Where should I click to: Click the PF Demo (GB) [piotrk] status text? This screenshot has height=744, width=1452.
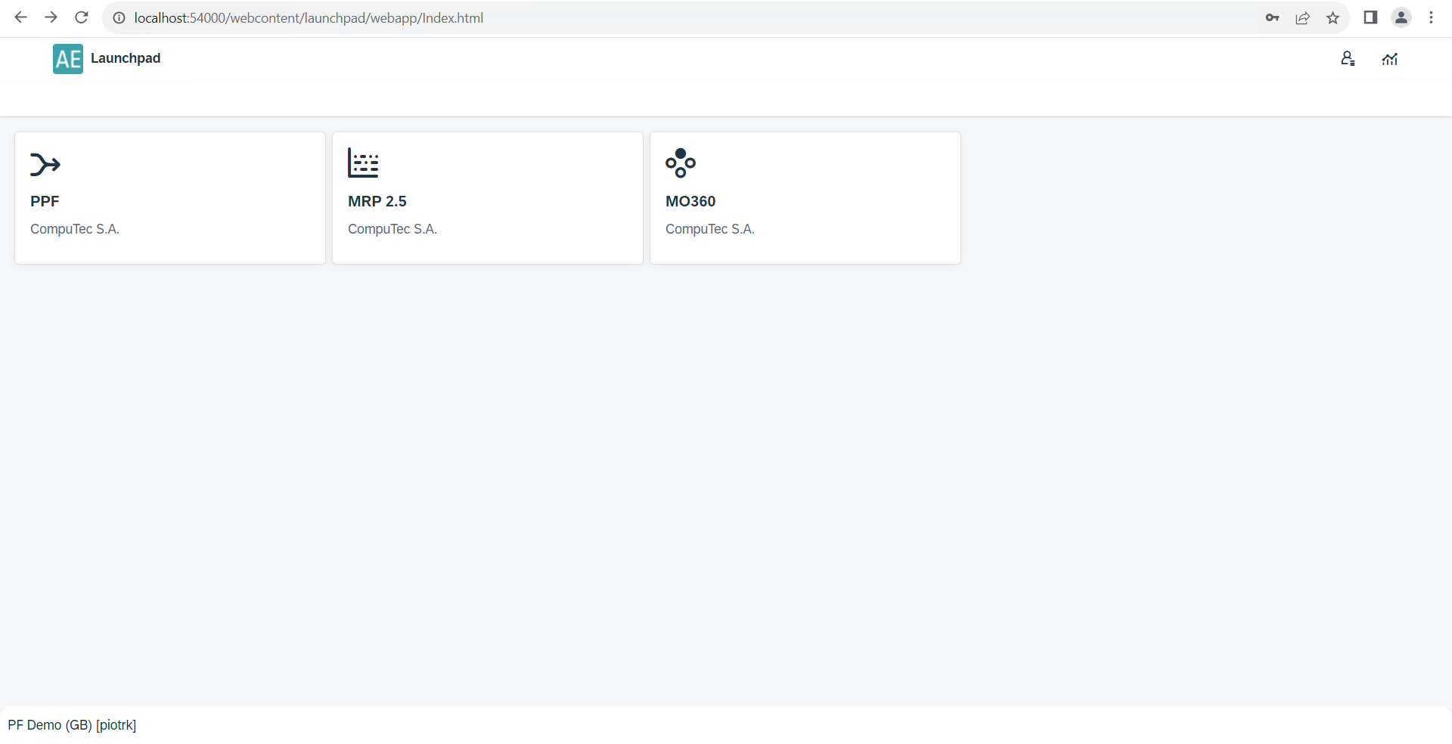click(x=72, y=725)
